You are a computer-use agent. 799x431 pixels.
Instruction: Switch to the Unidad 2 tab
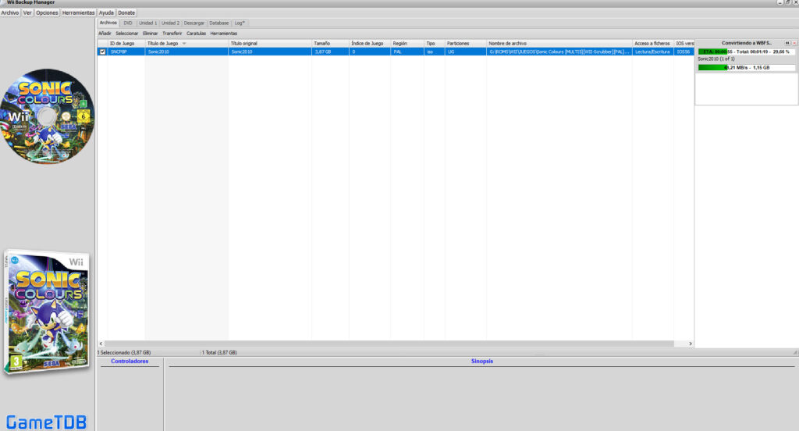pos(170,23)
